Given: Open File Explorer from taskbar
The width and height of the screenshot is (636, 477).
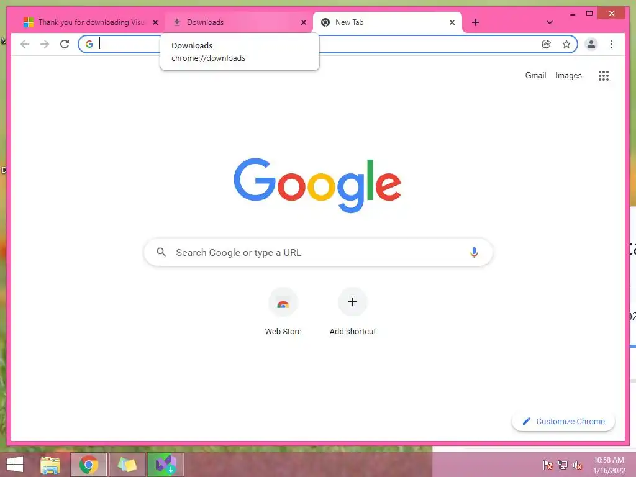Looking at the screenshot, I should [50, 465].
